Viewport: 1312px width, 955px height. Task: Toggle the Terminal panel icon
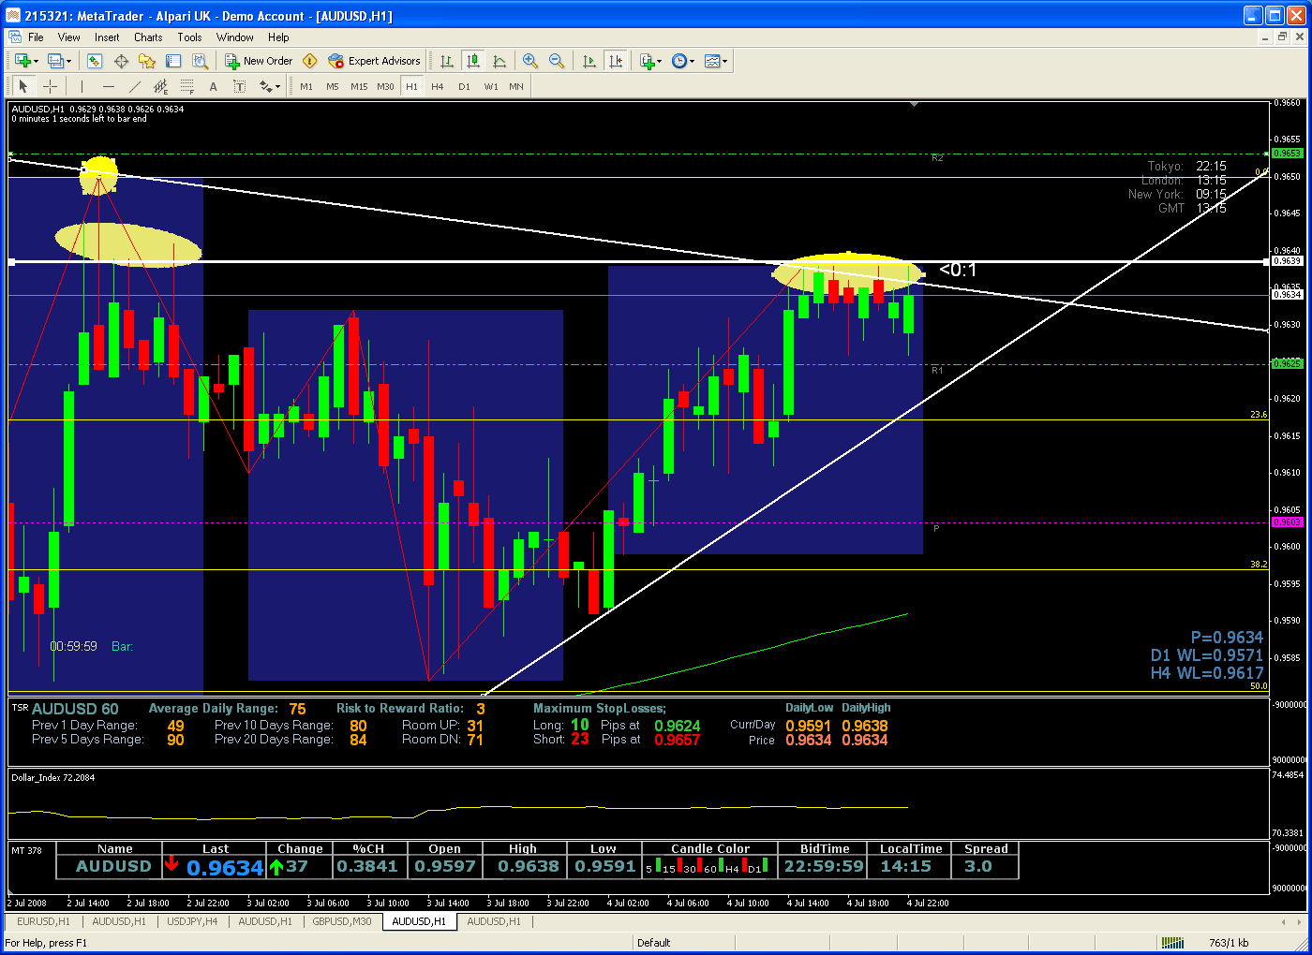173,61
